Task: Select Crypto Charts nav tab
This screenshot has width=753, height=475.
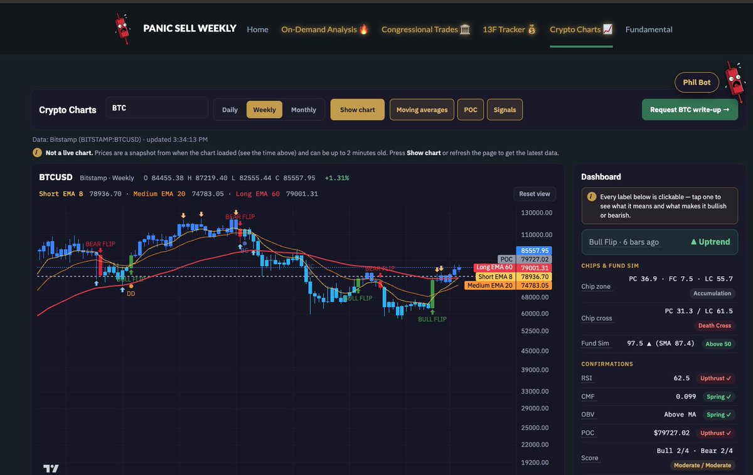Action: pos(581,29)
